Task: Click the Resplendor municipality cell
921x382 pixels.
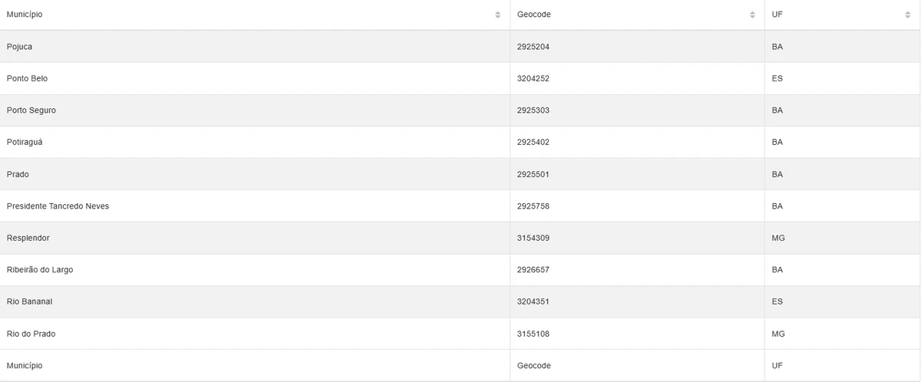Action: tap(28, 238)
